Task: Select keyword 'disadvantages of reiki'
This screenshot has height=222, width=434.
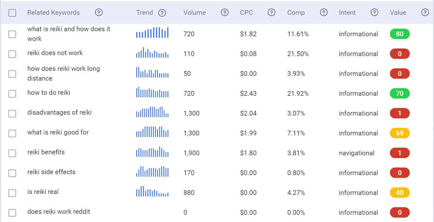Action: point(59,112)
